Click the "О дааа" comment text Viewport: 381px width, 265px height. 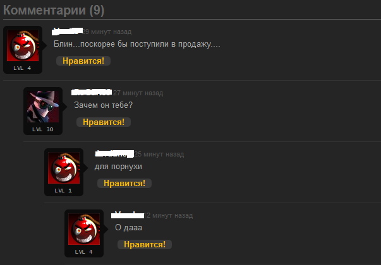pos(128,228)
